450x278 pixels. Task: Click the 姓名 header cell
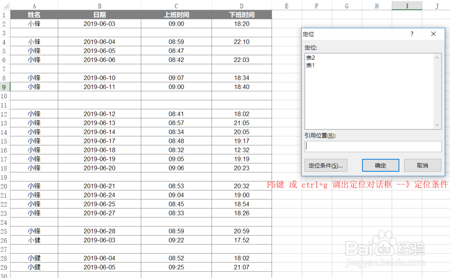click(x=34, y=15)
